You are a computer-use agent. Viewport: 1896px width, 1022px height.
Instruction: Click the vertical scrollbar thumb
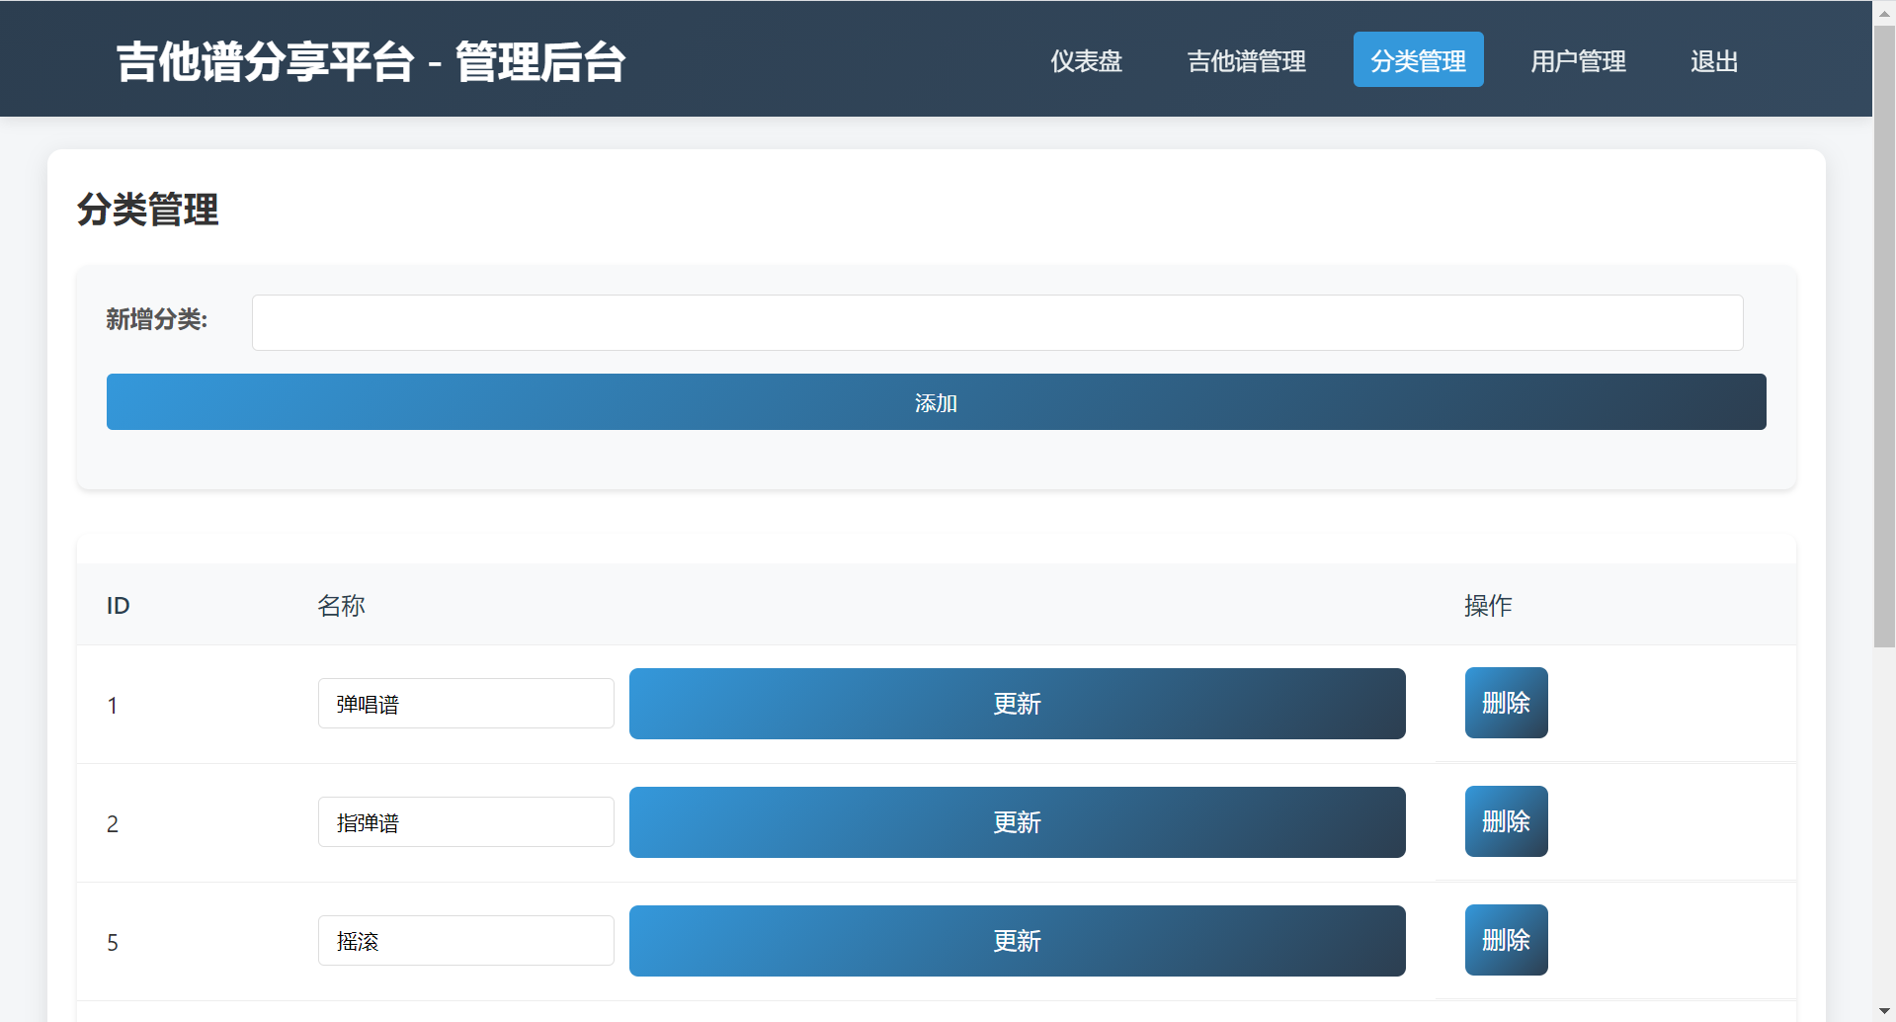tap(1884, 336)
